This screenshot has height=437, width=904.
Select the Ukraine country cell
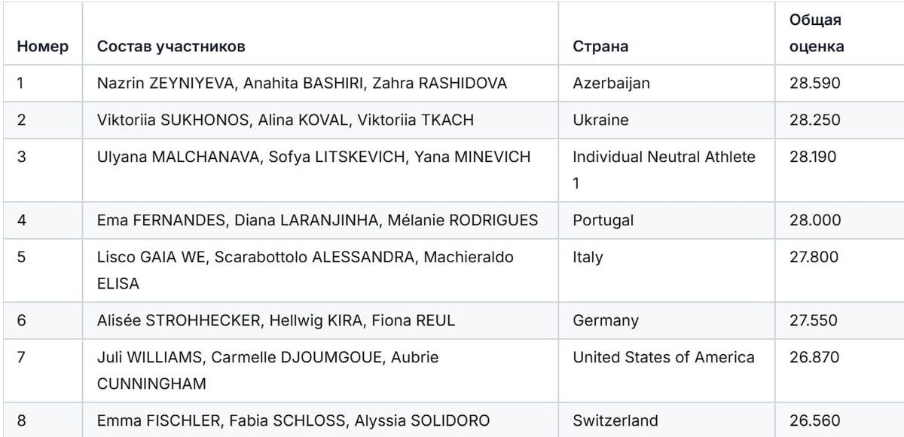600,121
